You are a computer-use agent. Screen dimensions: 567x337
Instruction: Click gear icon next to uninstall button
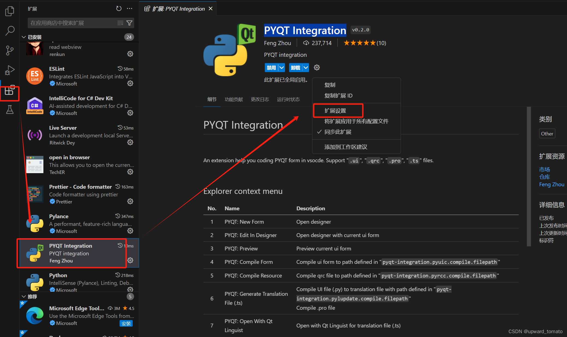coord(317,67)
